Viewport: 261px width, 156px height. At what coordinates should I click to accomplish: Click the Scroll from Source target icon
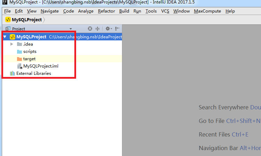click(90, 29)
